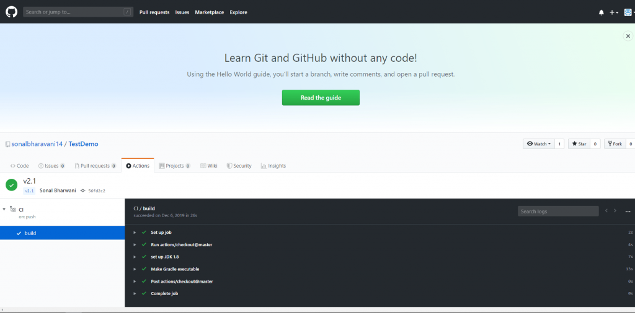
Task: Switch to the repository Pull requests tab
Action: click(x=95, y=166)
